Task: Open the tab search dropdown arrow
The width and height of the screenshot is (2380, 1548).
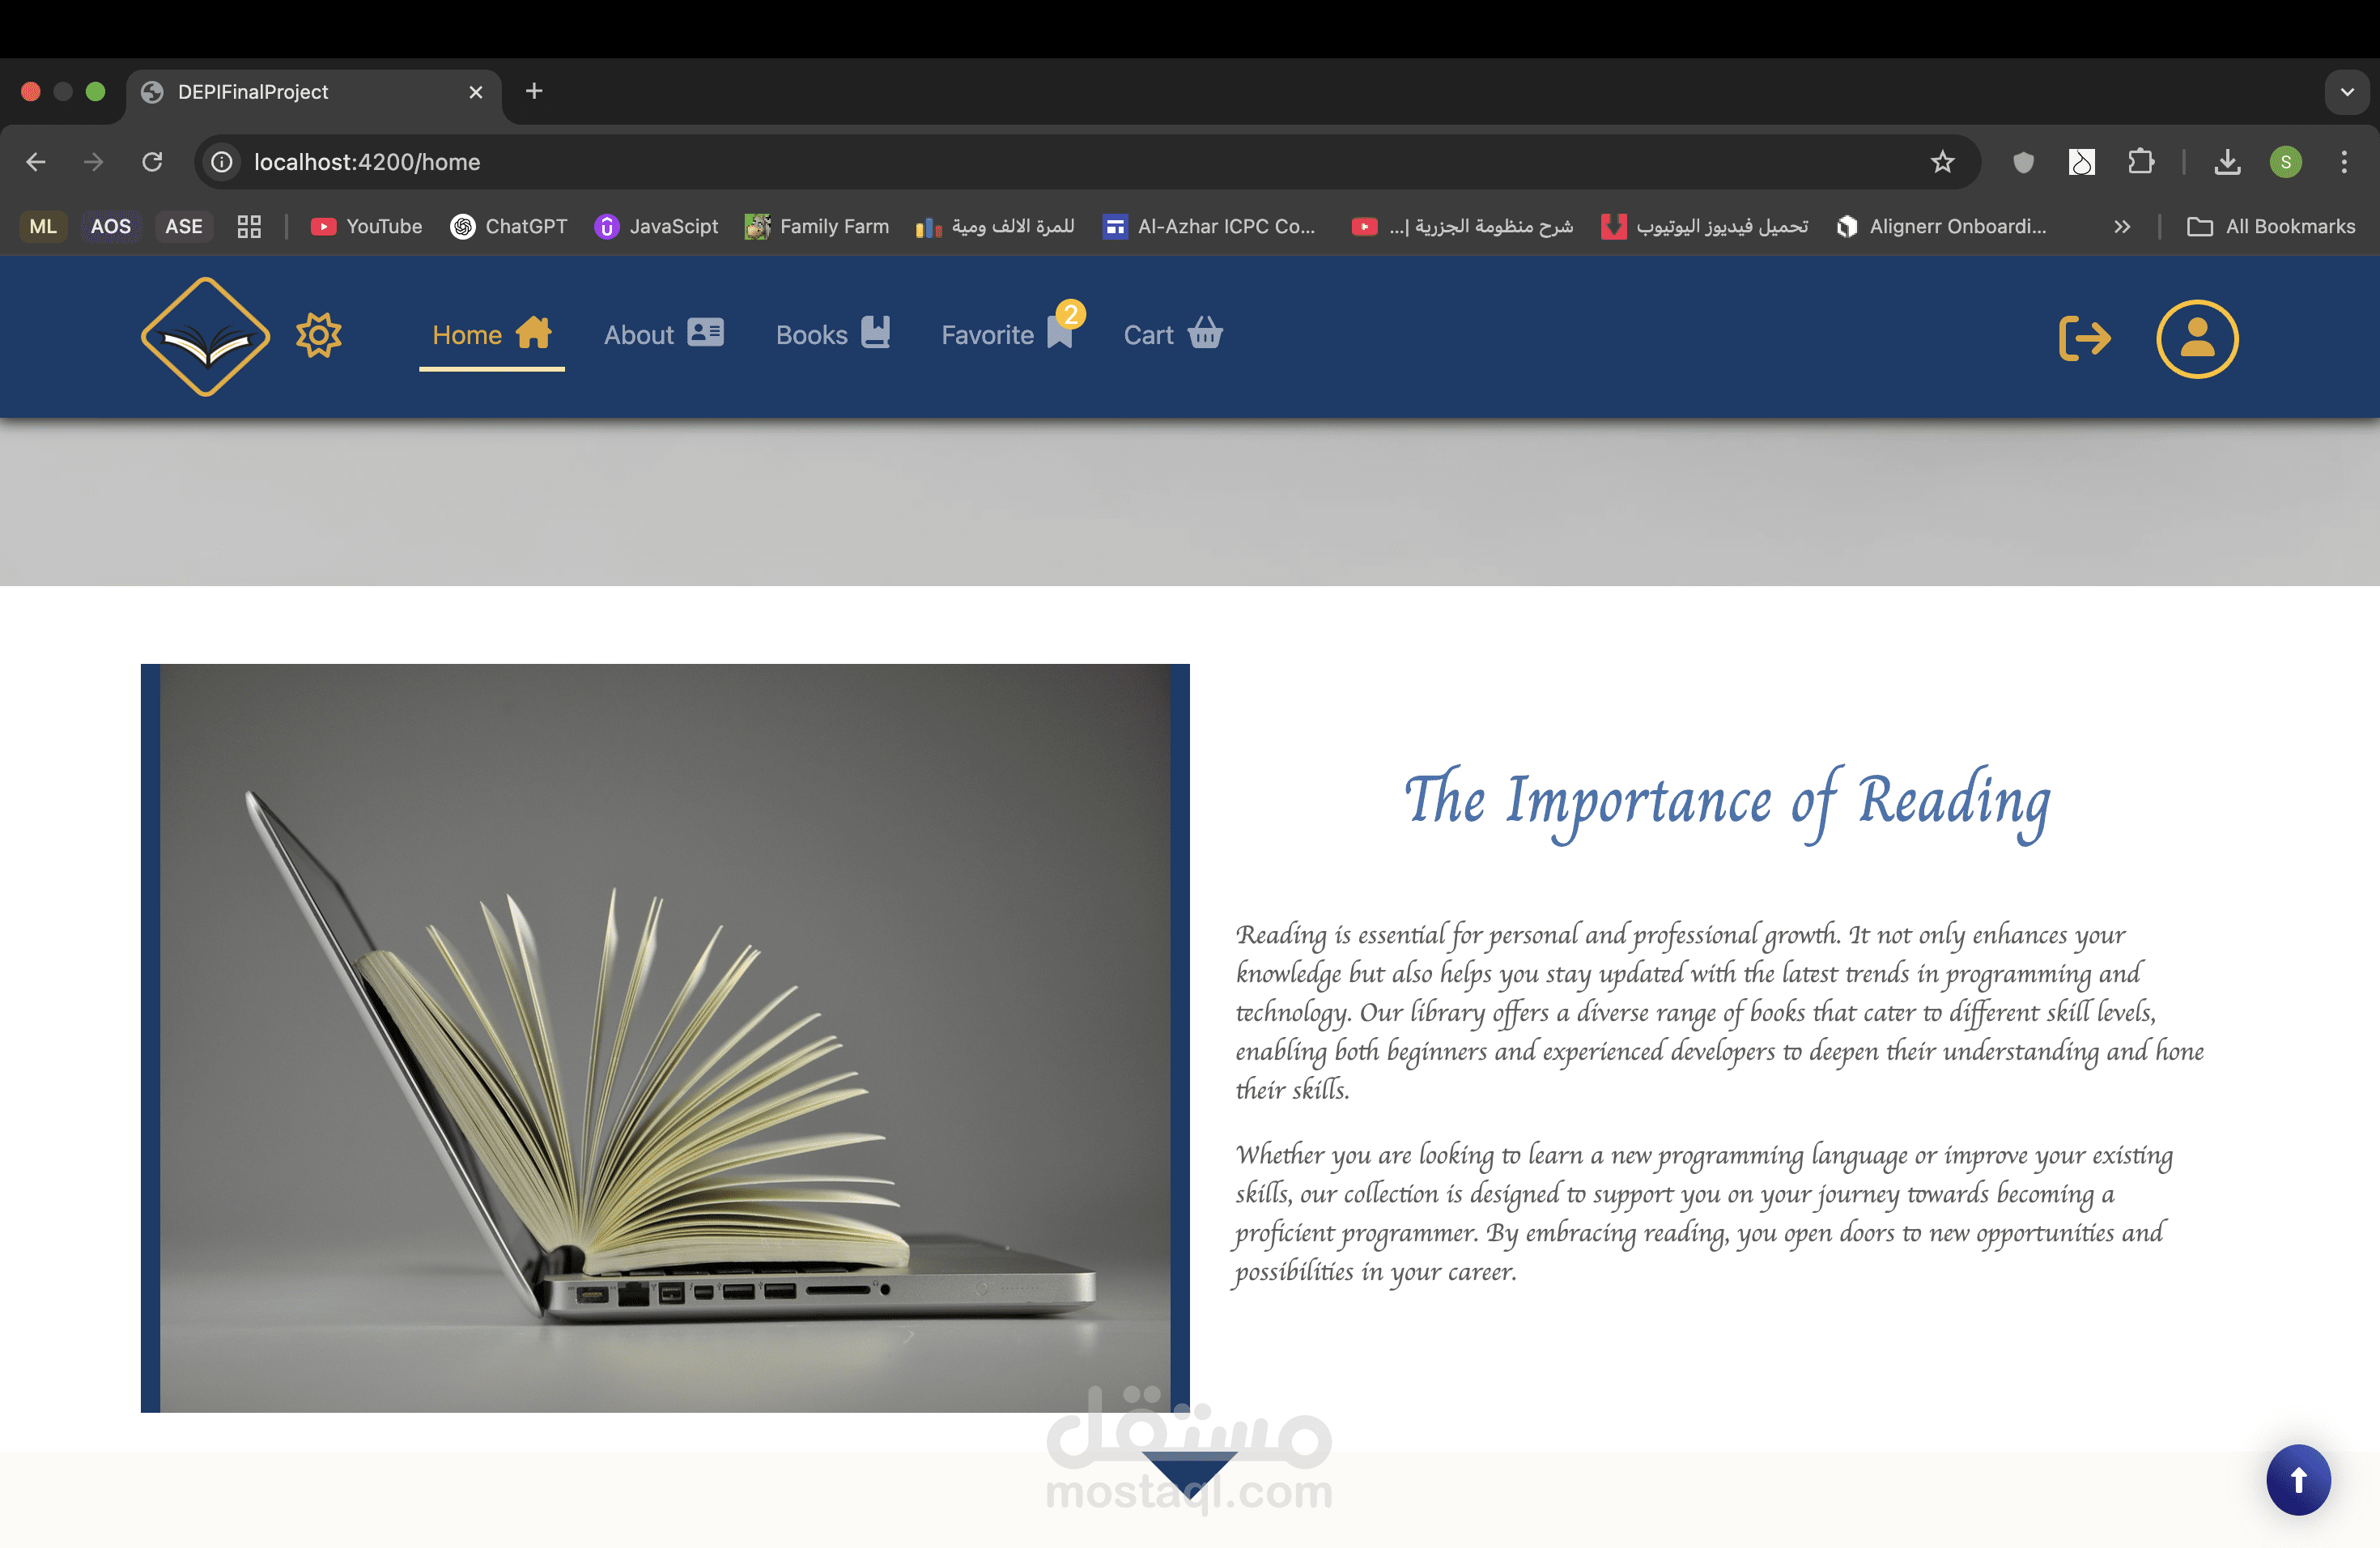Action: [x=2347, y=92]
